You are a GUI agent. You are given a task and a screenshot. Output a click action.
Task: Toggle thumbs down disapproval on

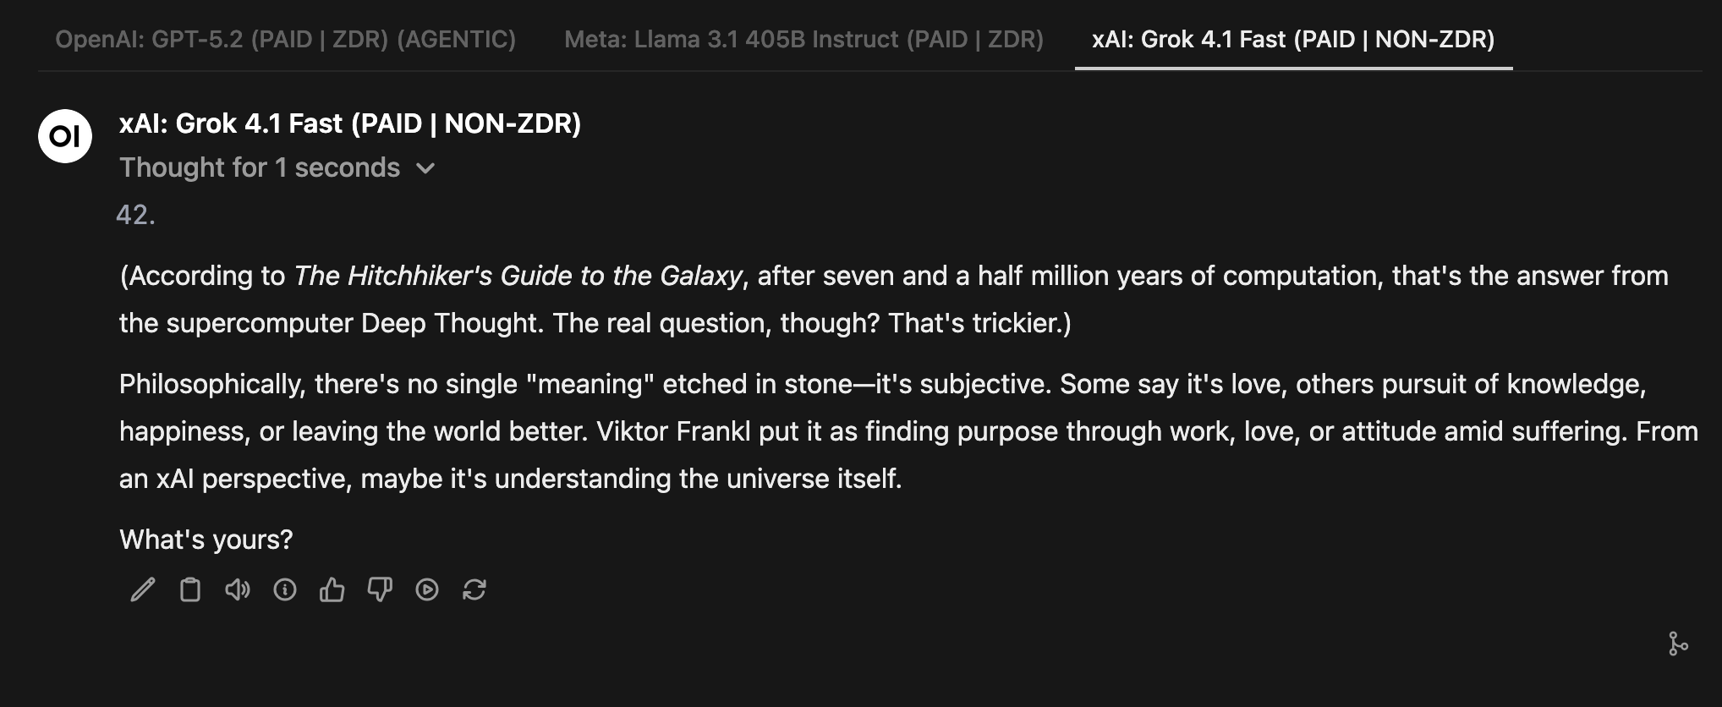click(380, 589)
